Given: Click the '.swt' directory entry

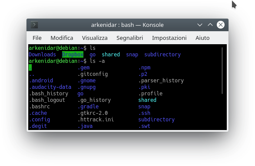Looking at the screenshot, I should point(144,126).
